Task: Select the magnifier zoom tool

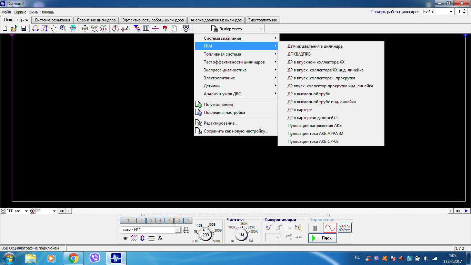Action: tap(63, 29)
